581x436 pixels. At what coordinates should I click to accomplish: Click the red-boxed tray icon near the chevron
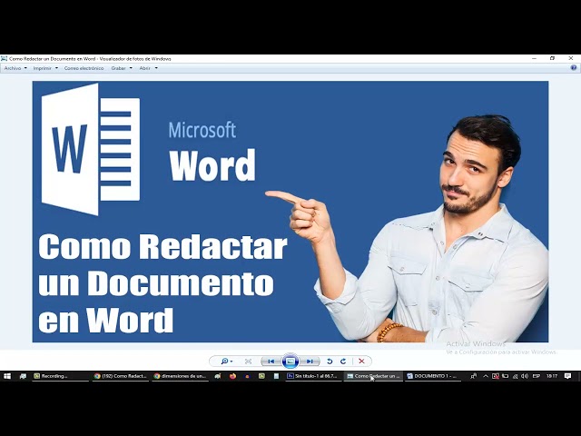tap(496, 376)
